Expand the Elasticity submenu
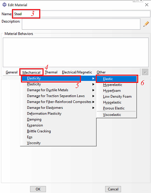 pyautogui.click(x=58, y=78)
